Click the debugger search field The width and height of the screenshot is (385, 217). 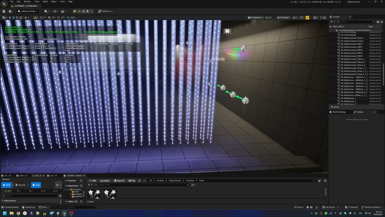pos(30,196)
